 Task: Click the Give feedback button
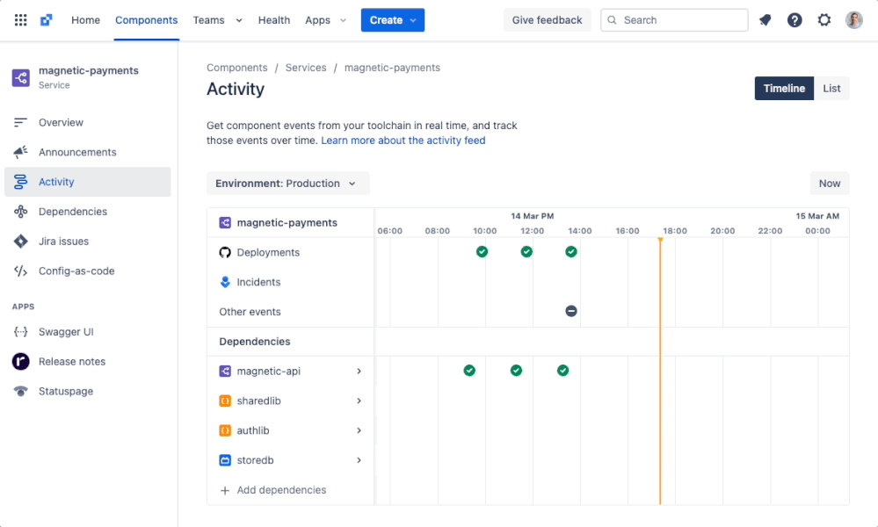[547, 20]
